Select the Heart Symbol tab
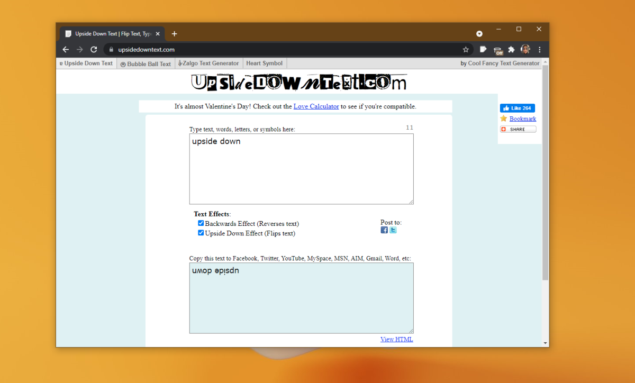 (x=264, y=63)
